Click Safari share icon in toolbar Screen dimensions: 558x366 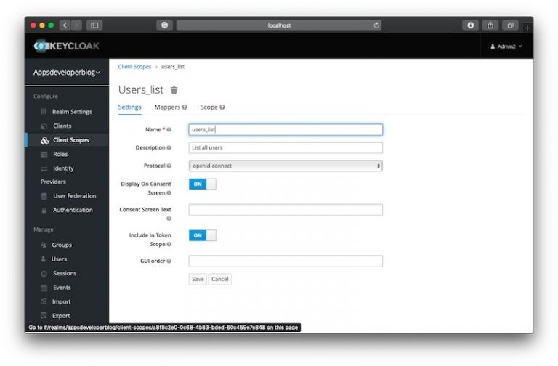click(x=490, y=25)
